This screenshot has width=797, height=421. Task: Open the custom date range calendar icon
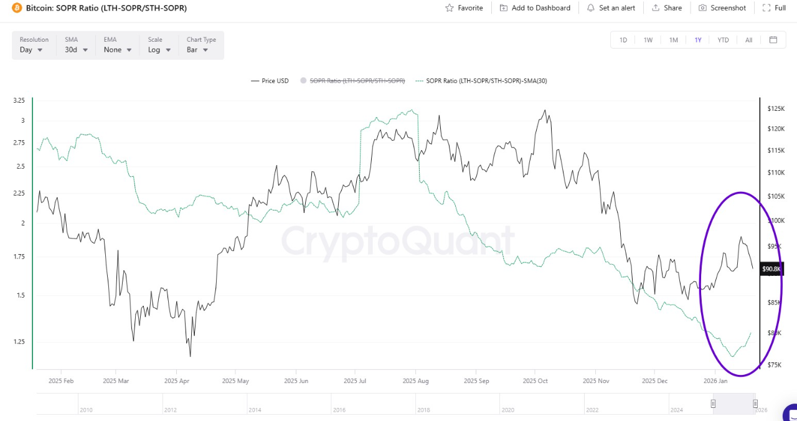coord(773,39)
